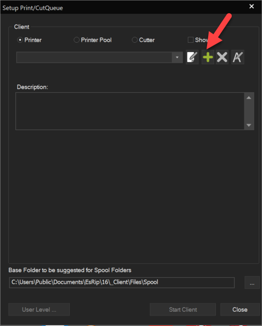Delete the client with the X icon

[x=222, y=57]
